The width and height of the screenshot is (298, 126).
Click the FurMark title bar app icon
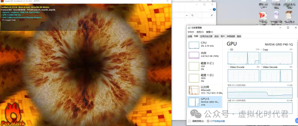pos(2,1)
